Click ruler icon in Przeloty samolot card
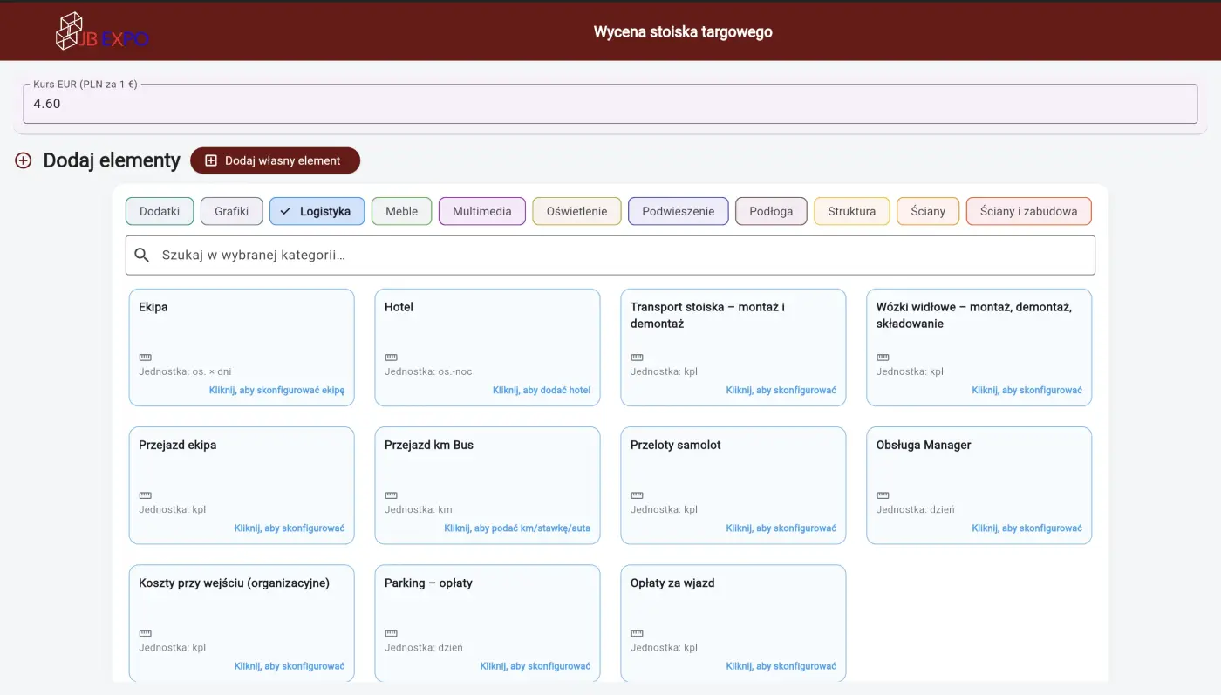Image resolution: width=1221 pixels, height=695 pixels. (638, 495)
